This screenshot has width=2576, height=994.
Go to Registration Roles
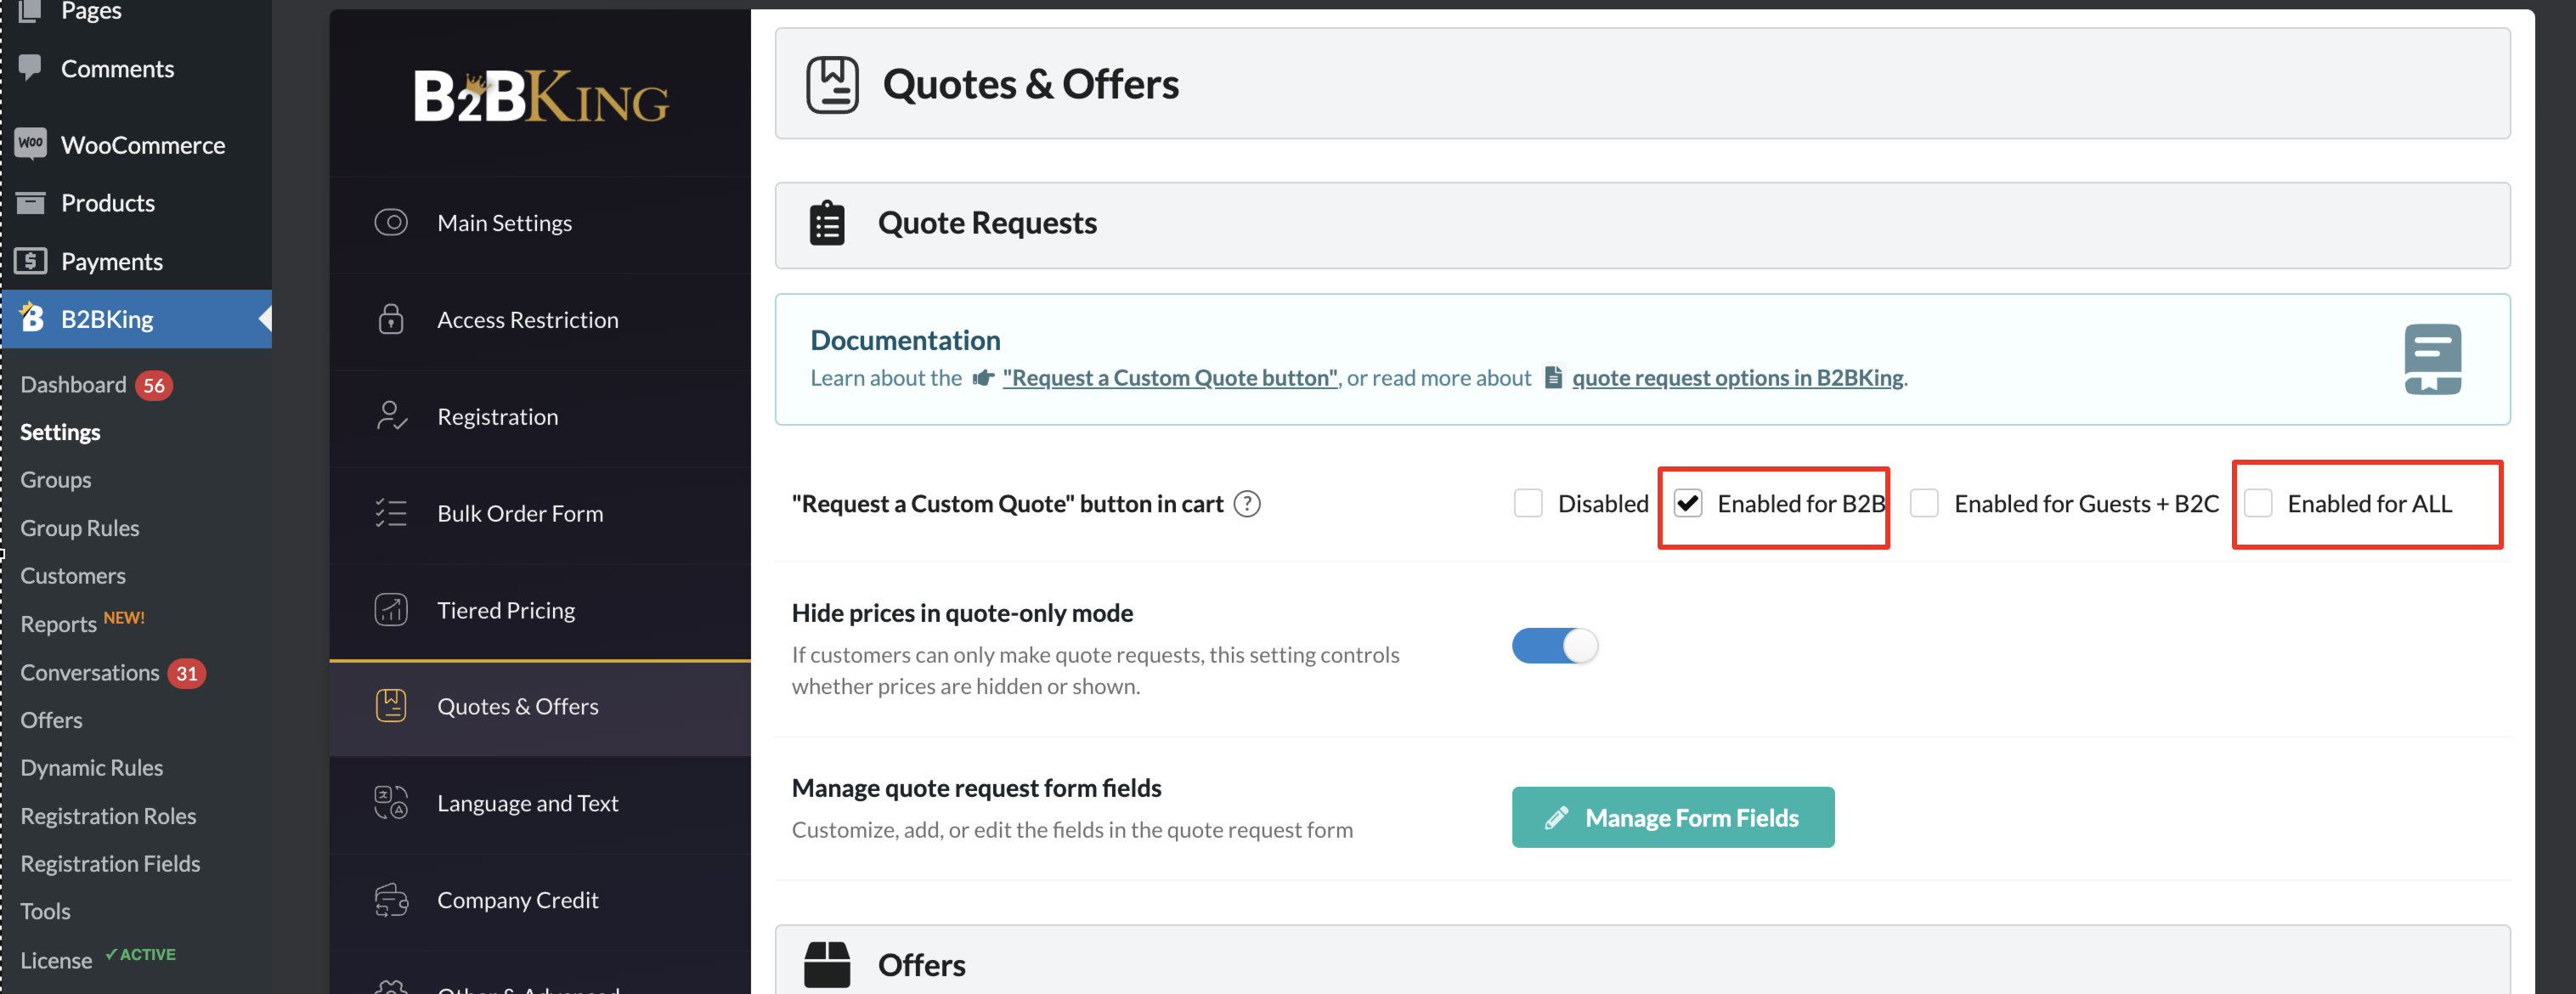pyautogui.click(x=108, y=816)
